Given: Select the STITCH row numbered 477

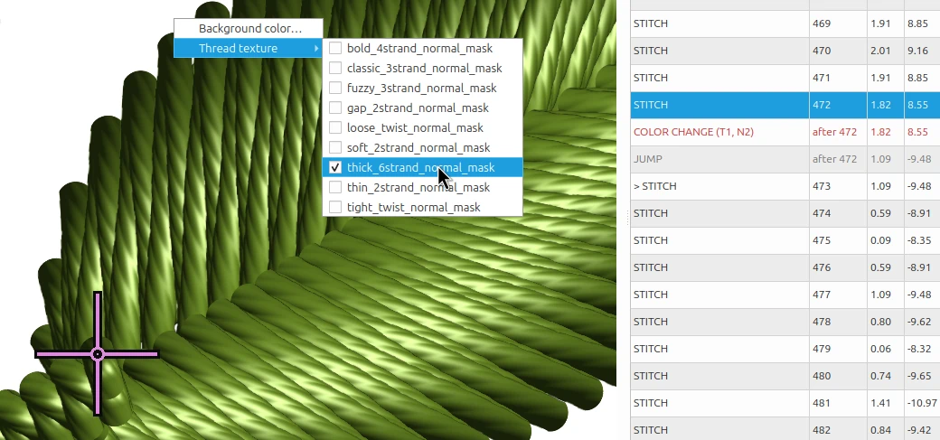Looking at the screenshot, I should point(785,295).
